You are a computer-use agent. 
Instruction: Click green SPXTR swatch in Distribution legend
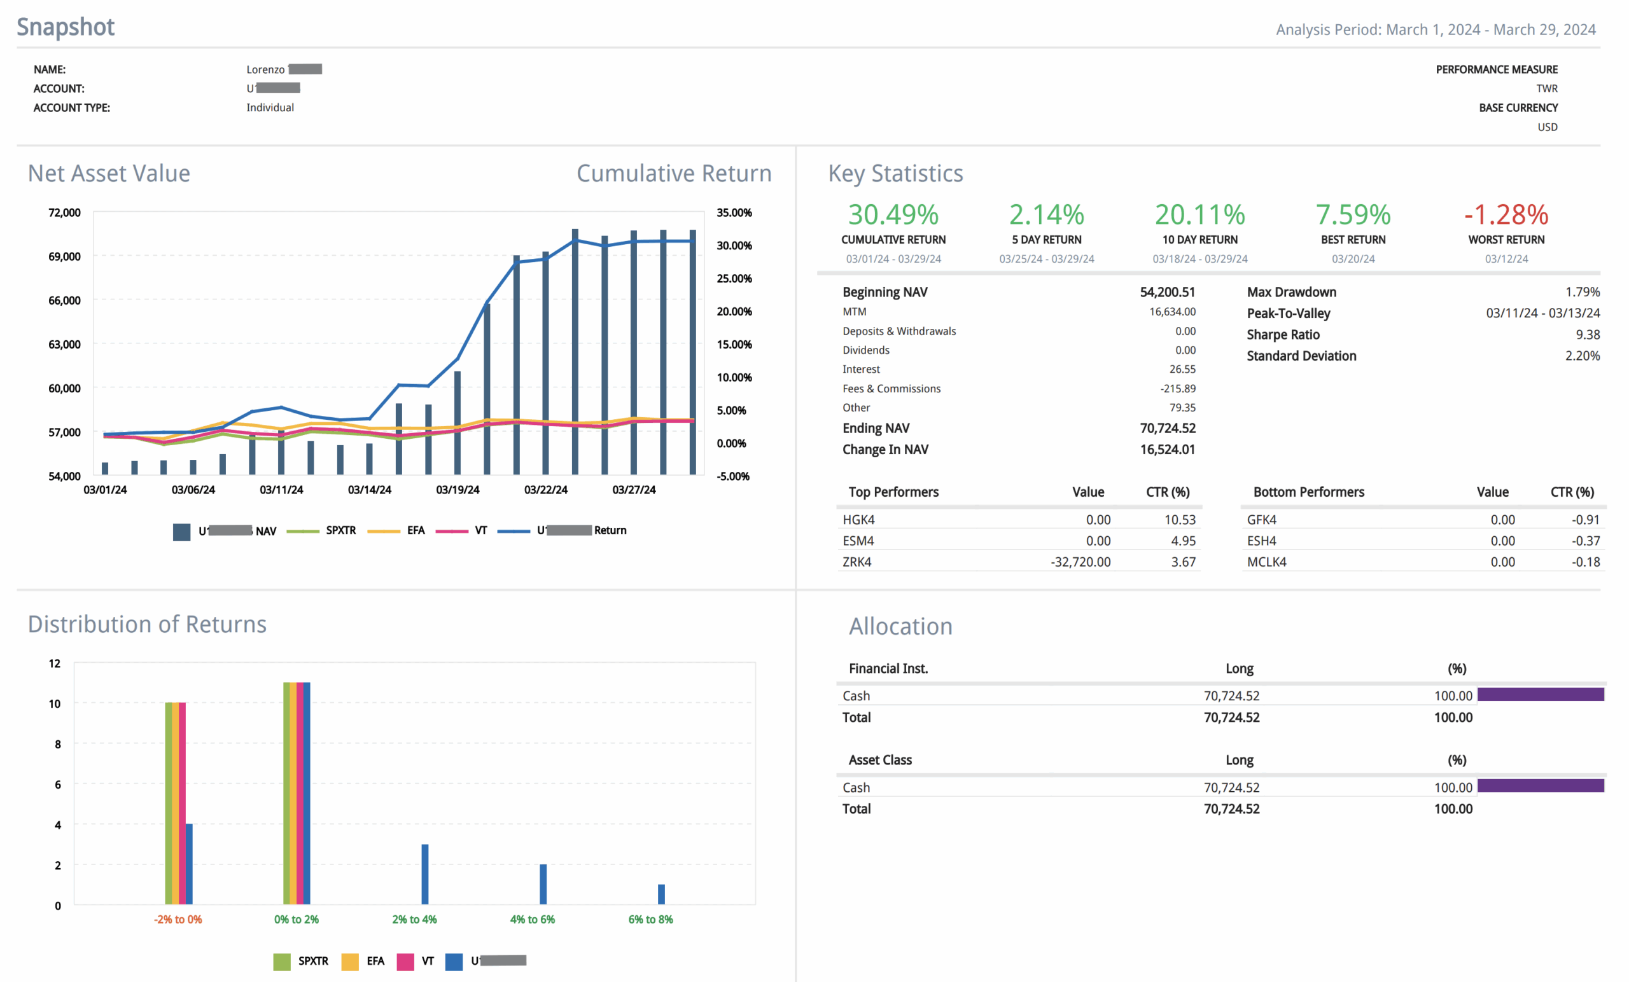point(282,962)
